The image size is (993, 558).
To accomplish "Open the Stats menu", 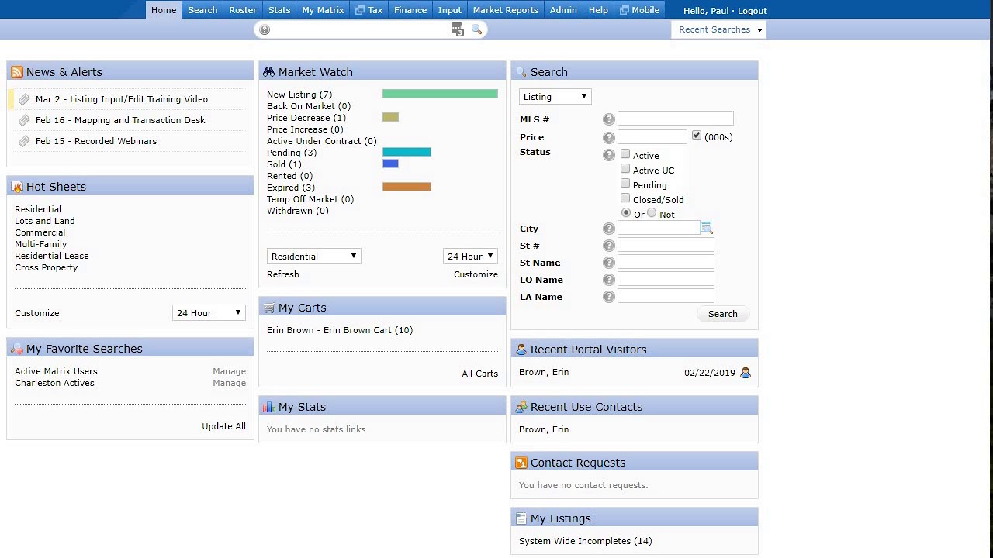I will (x=279, y=10).
